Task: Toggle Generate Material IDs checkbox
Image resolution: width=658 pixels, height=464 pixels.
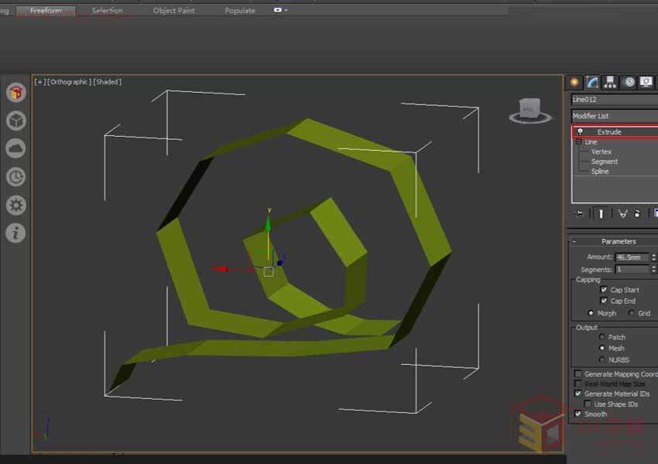Action: (x=578, y=394)
